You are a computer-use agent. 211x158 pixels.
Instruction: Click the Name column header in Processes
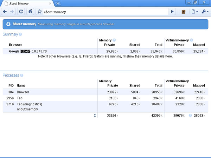tap(21, 86)
